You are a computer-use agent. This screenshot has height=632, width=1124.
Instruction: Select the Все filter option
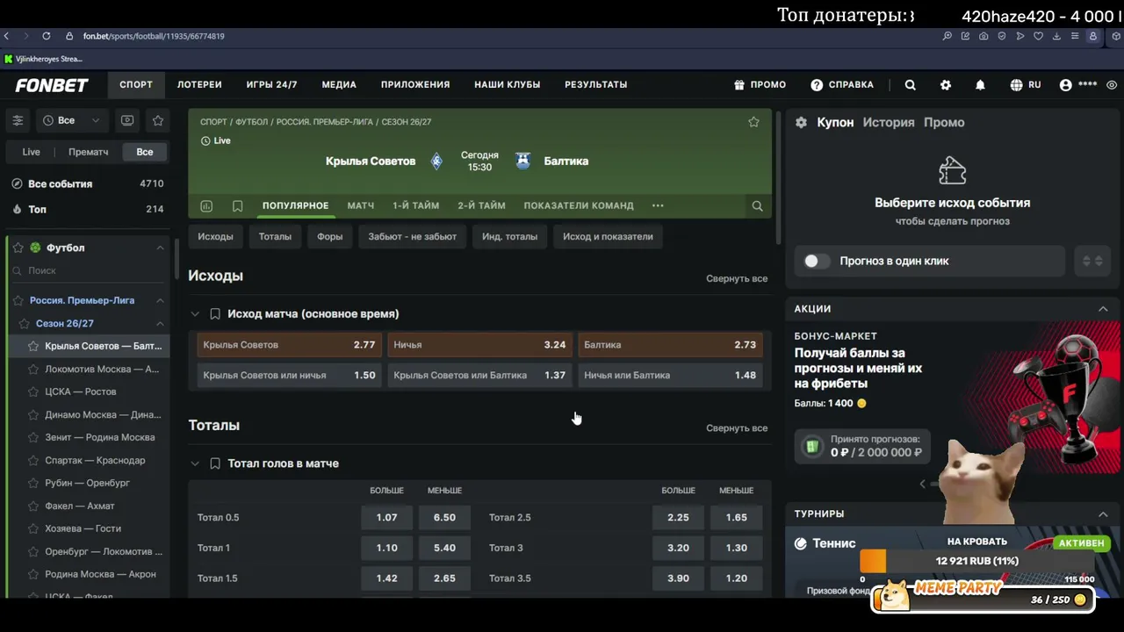click(x=145, y=152)
